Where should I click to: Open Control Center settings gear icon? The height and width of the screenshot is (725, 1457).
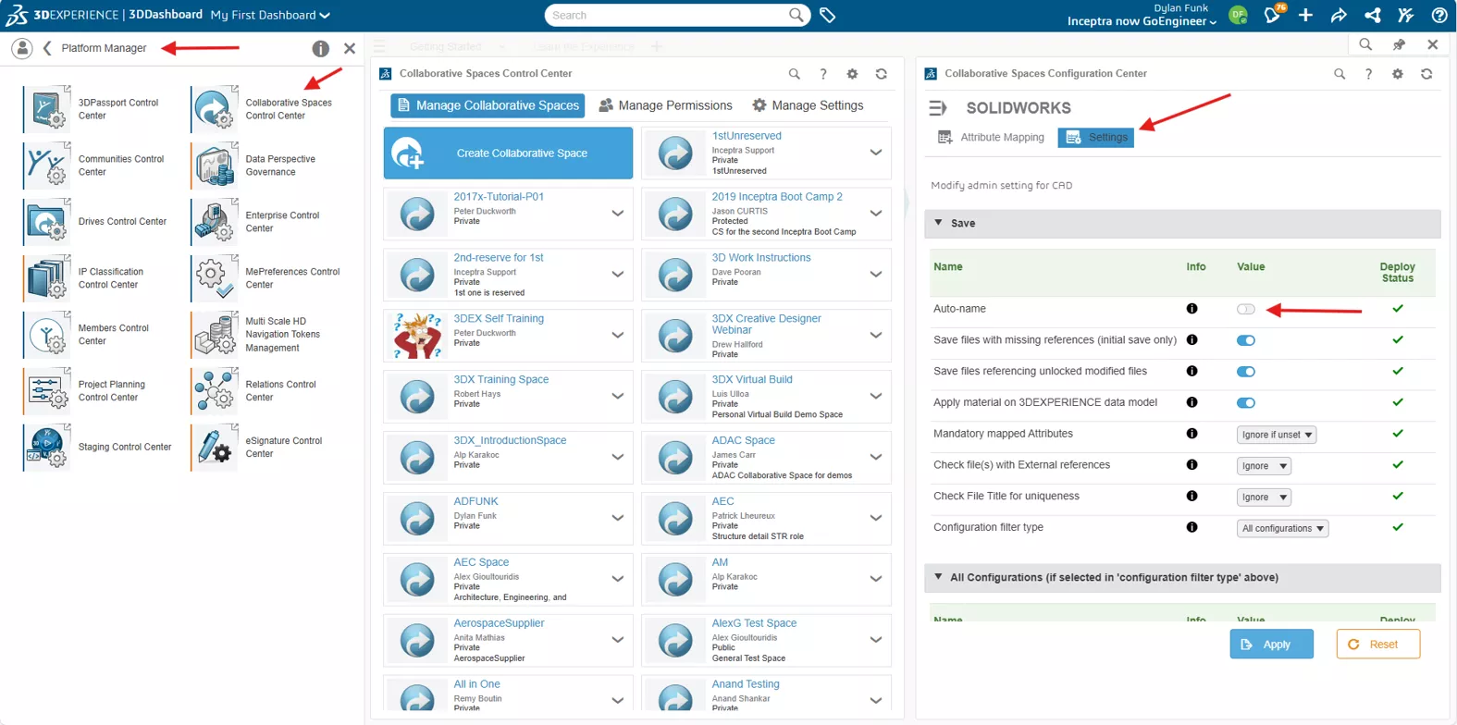click(x=852, y=74)
